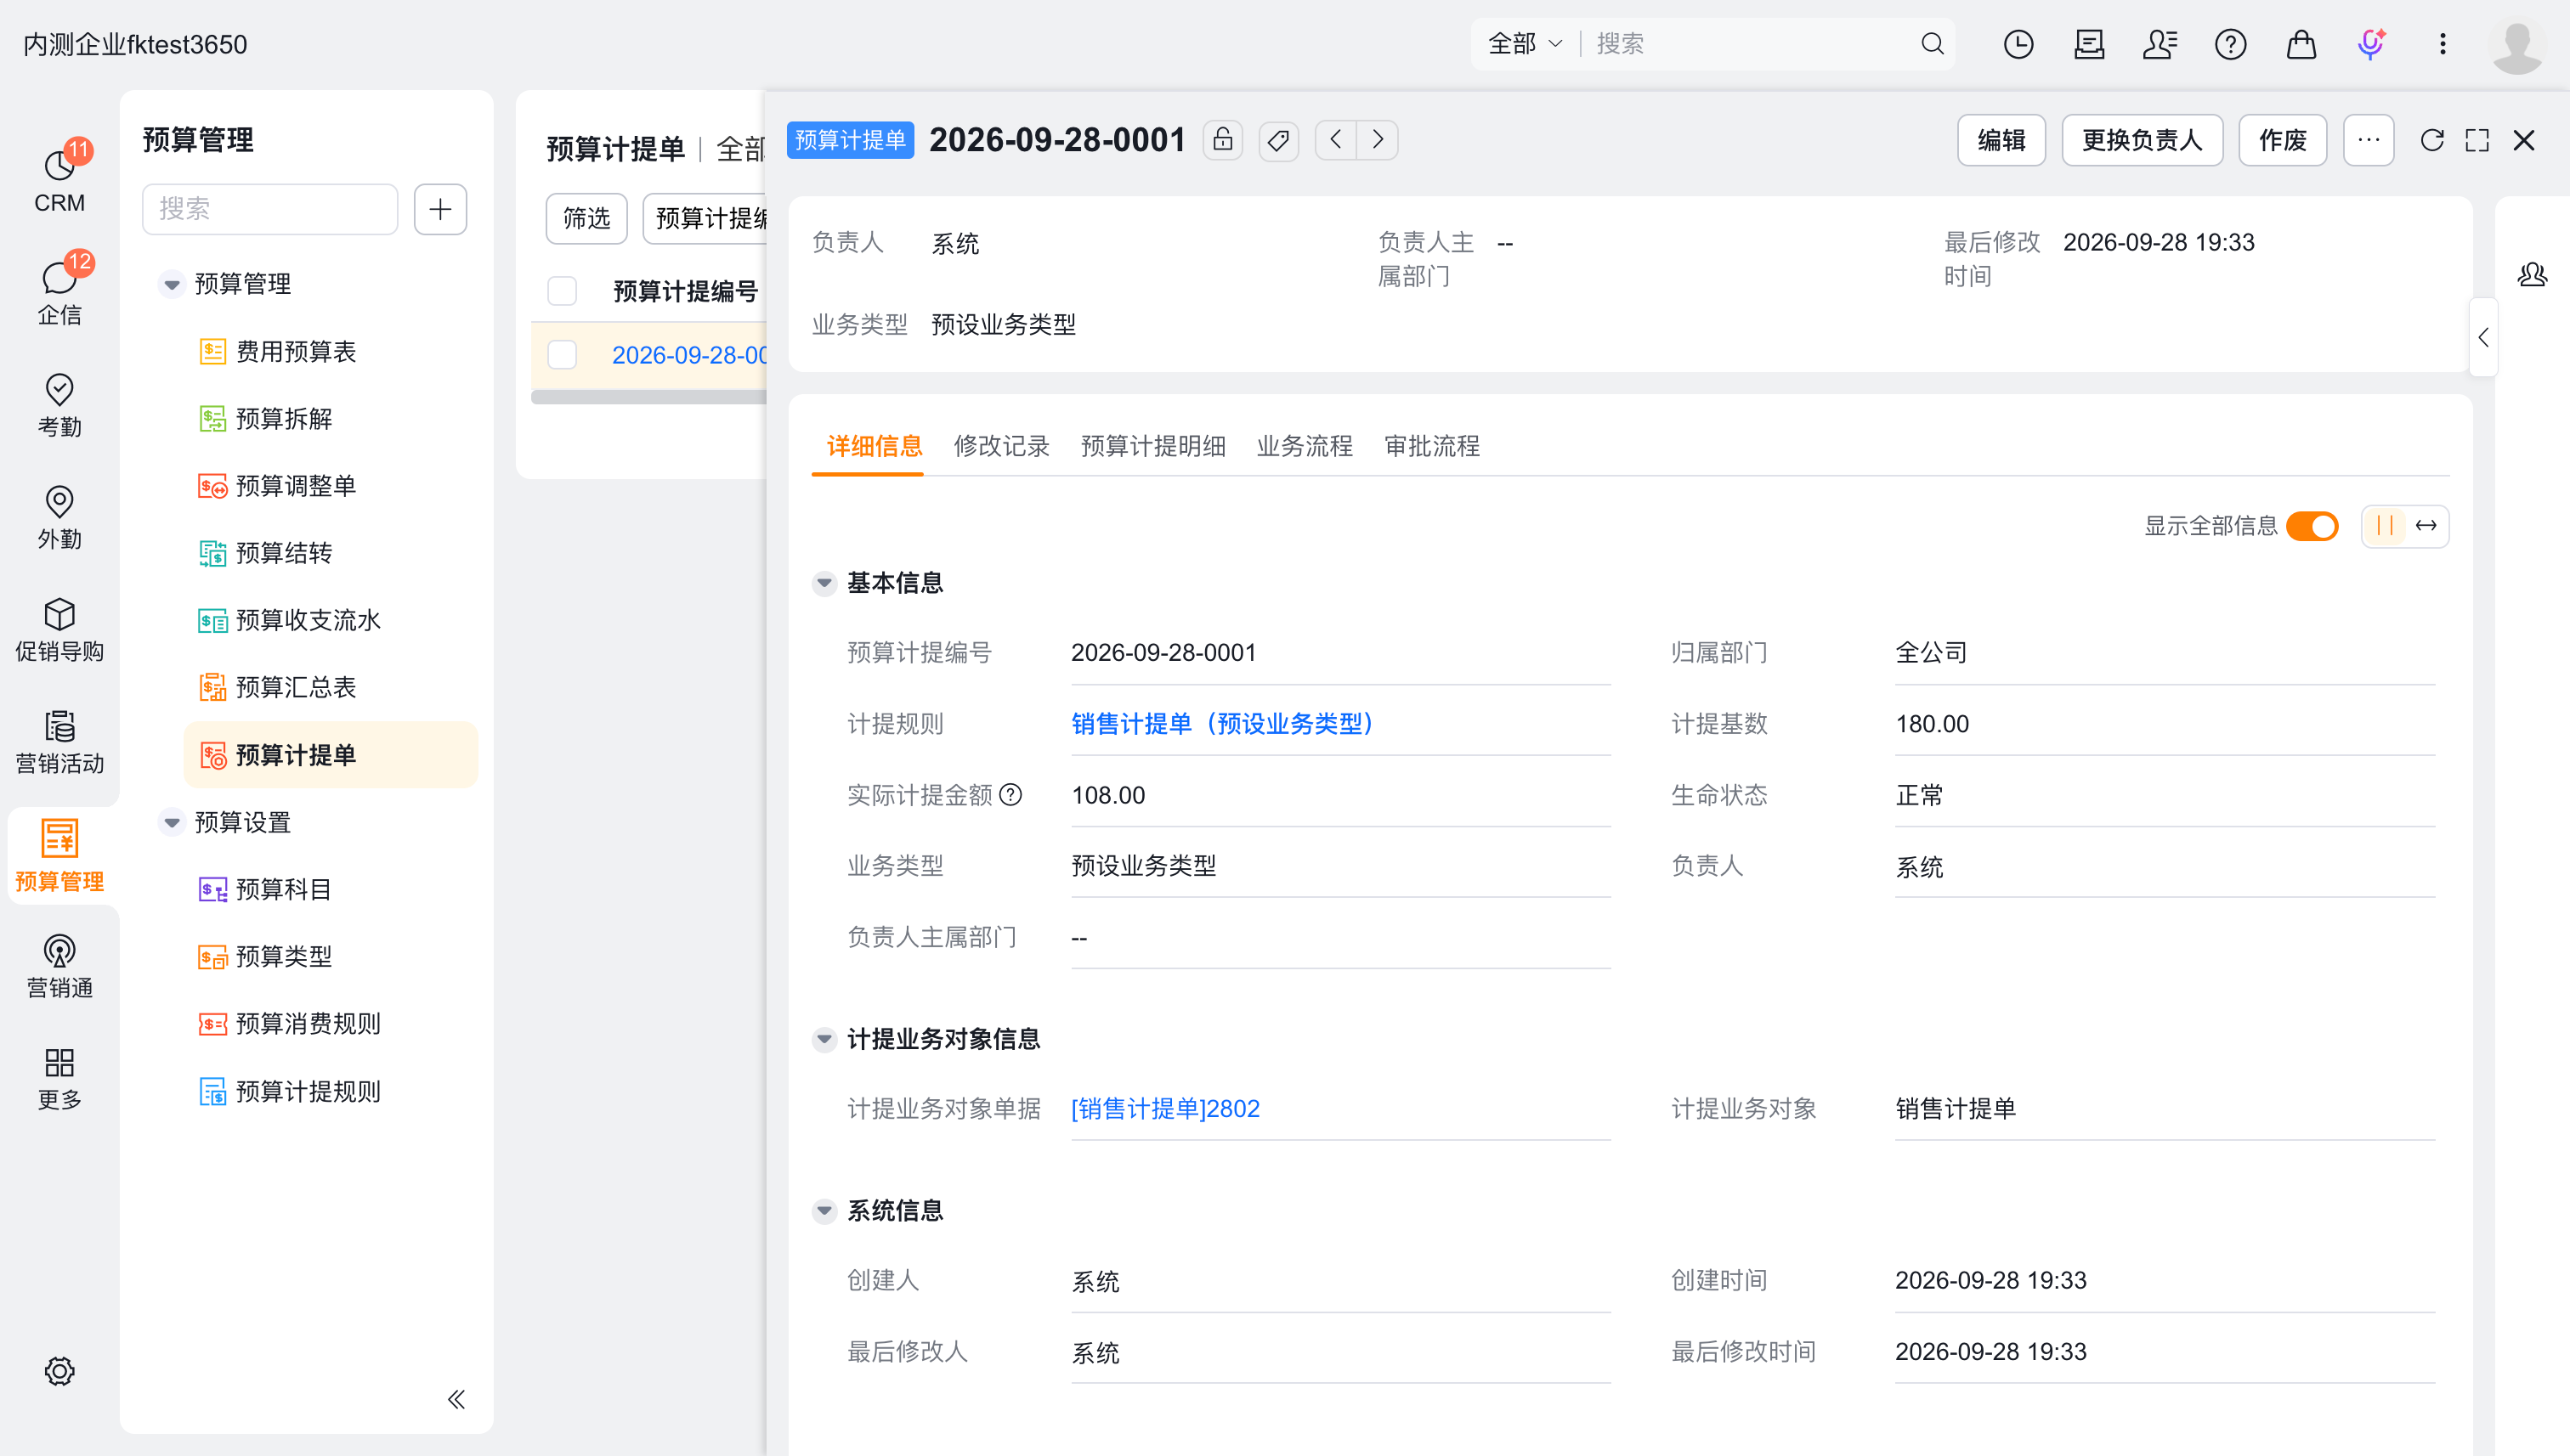Screen dimensions: 2570x1456
Task: Open the CRM module in sidebar
Action: (x=59, y=181)
